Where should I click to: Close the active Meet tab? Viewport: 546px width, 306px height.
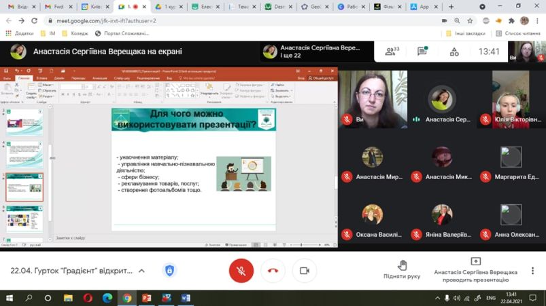point(144,7)
